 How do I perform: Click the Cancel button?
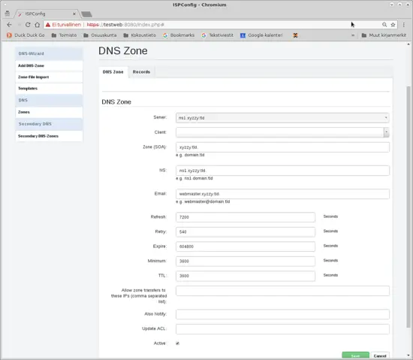point(380,355)
